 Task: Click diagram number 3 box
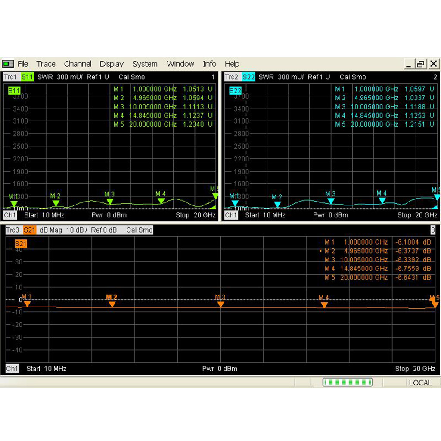(x=433, y=230)
